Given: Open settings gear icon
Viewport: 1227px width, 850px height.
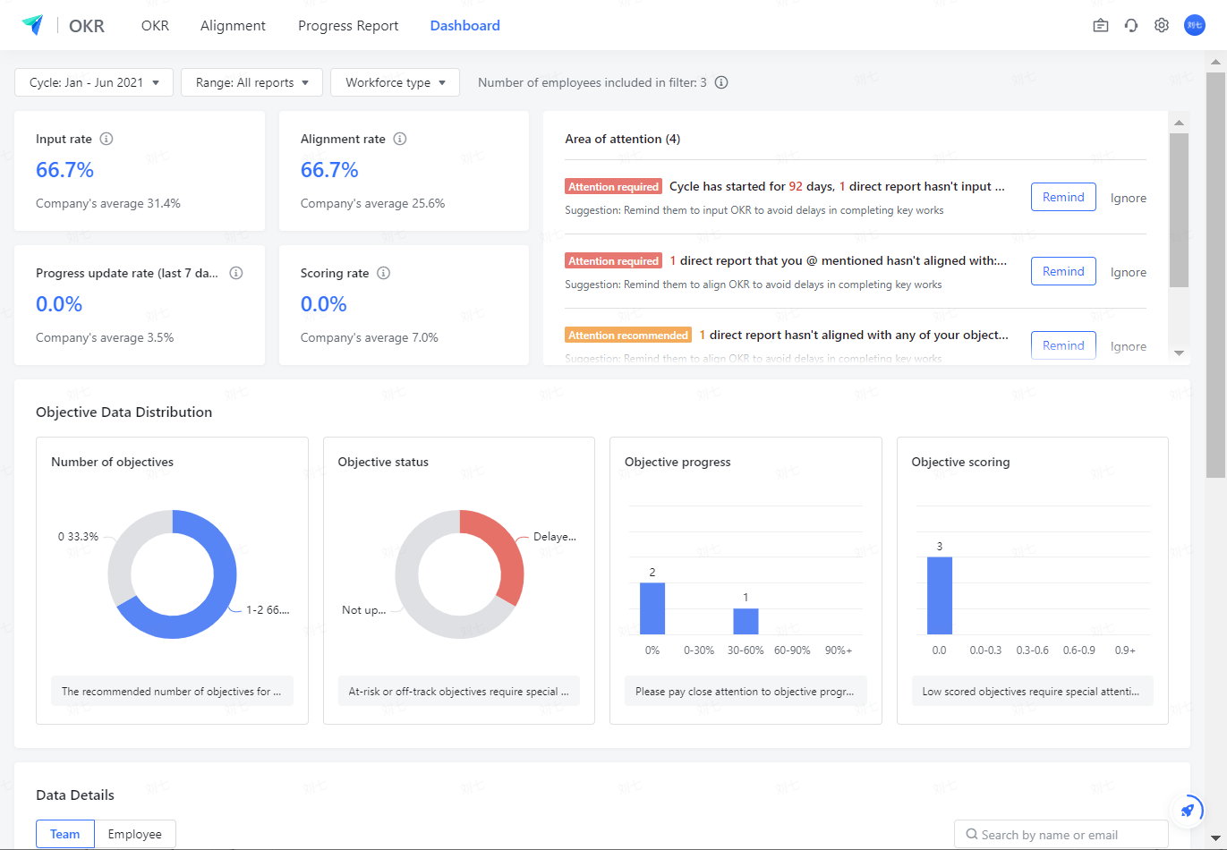Looking at the screenshot, I should pyautogui.click(x=1162, y=26).
